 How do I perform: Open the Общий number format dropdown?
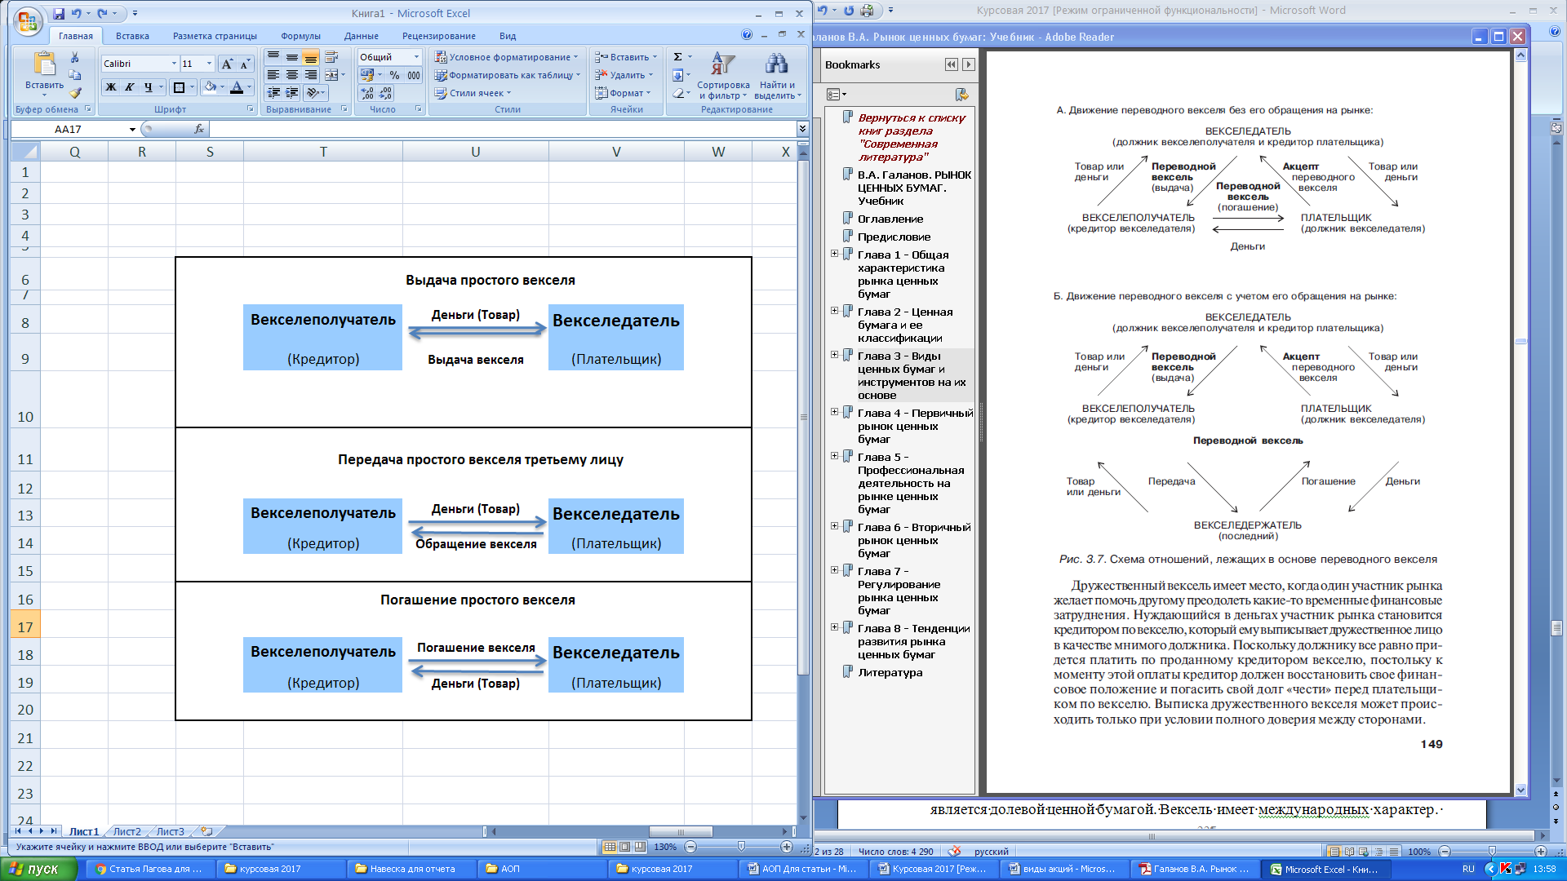(x=416, y=57)
